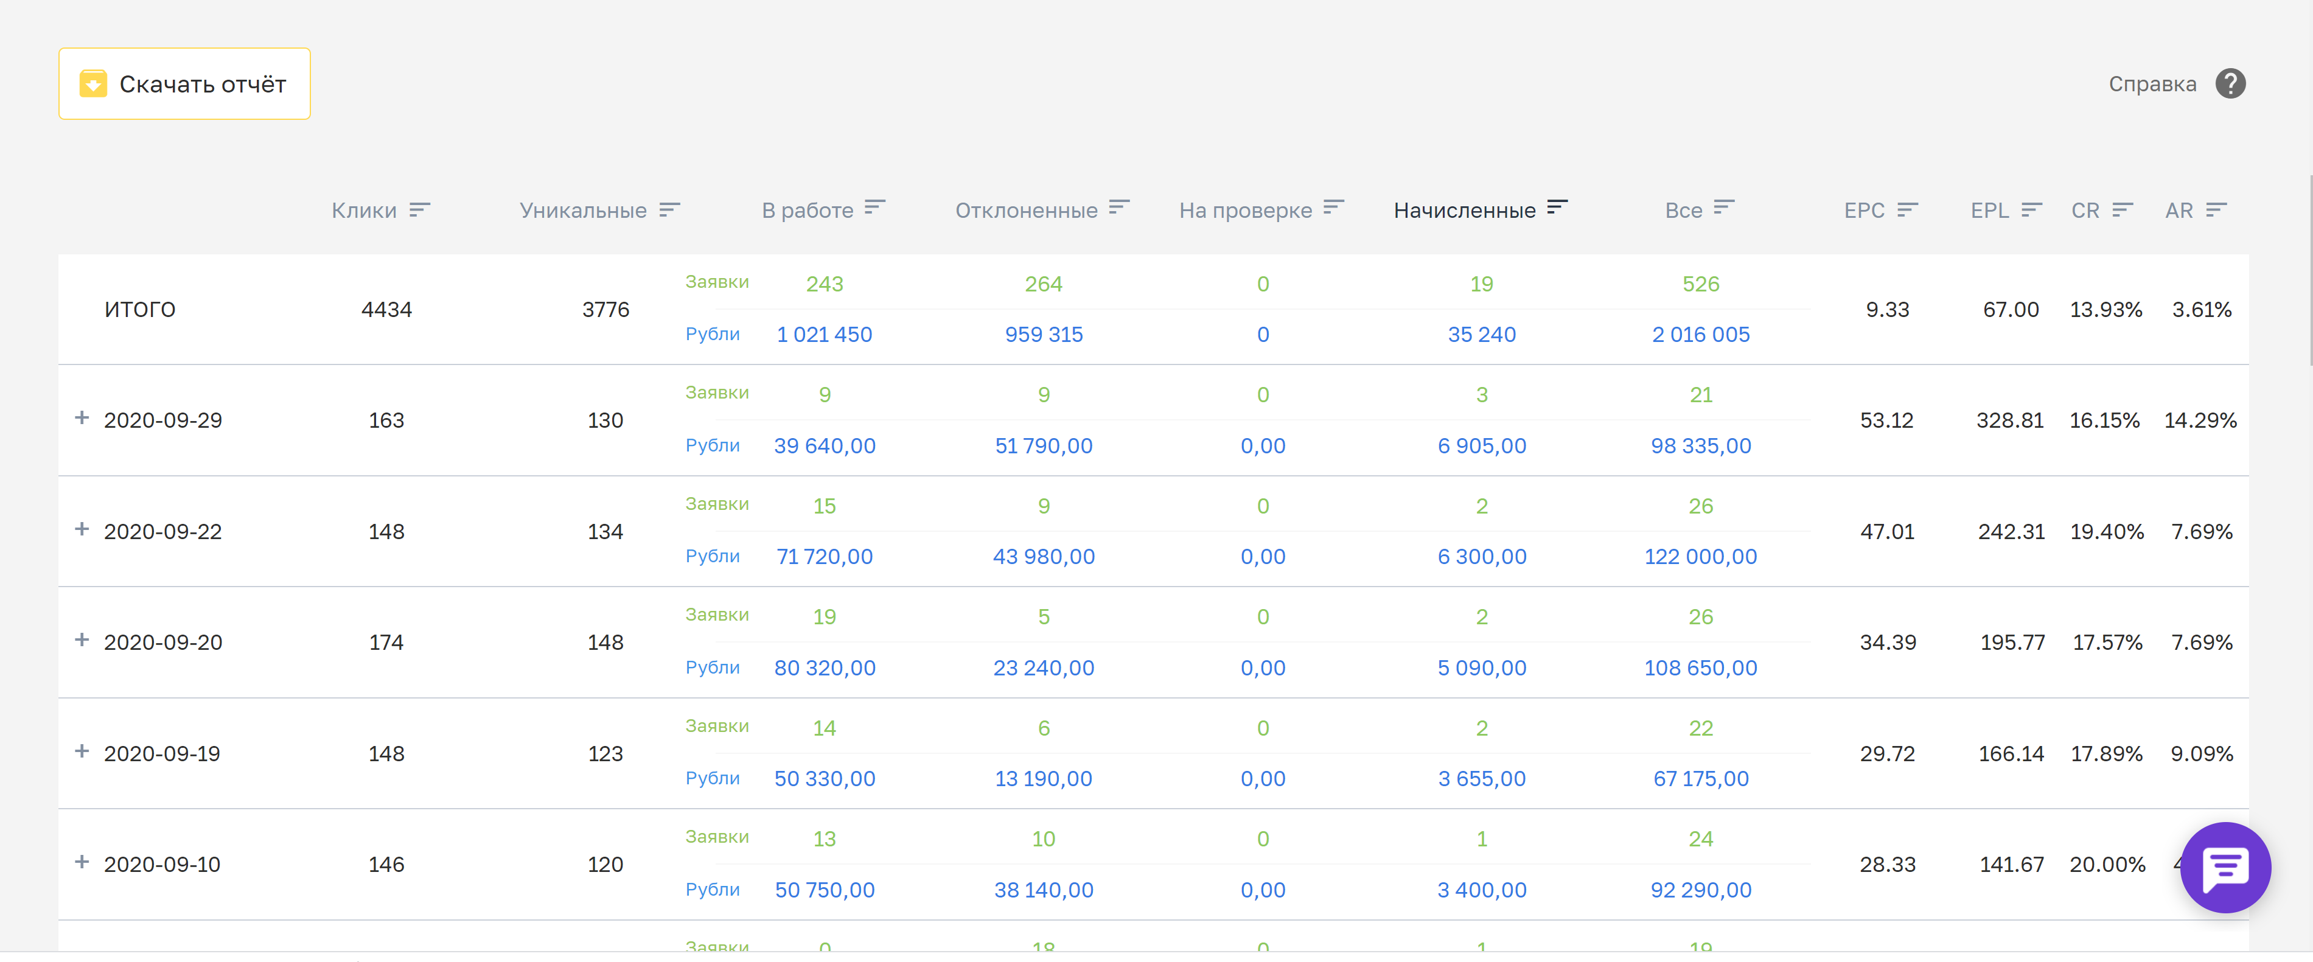Open the chat support bubble
The image size is (2313, 962).
2225,867
